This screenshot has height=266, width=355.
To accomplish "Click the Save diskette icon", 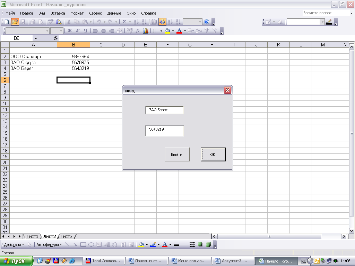I will point(23,22).
